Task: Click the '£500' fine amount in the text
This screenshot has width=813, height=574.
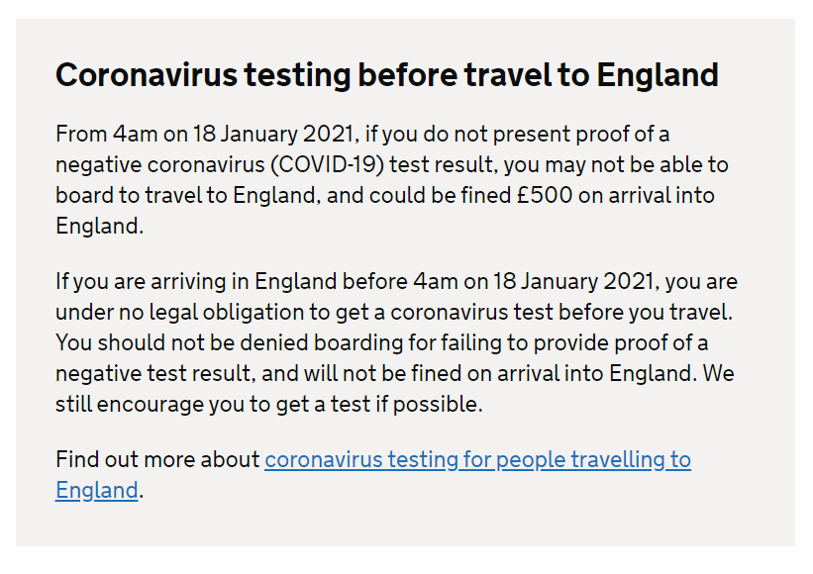Action: pos(545,195)
